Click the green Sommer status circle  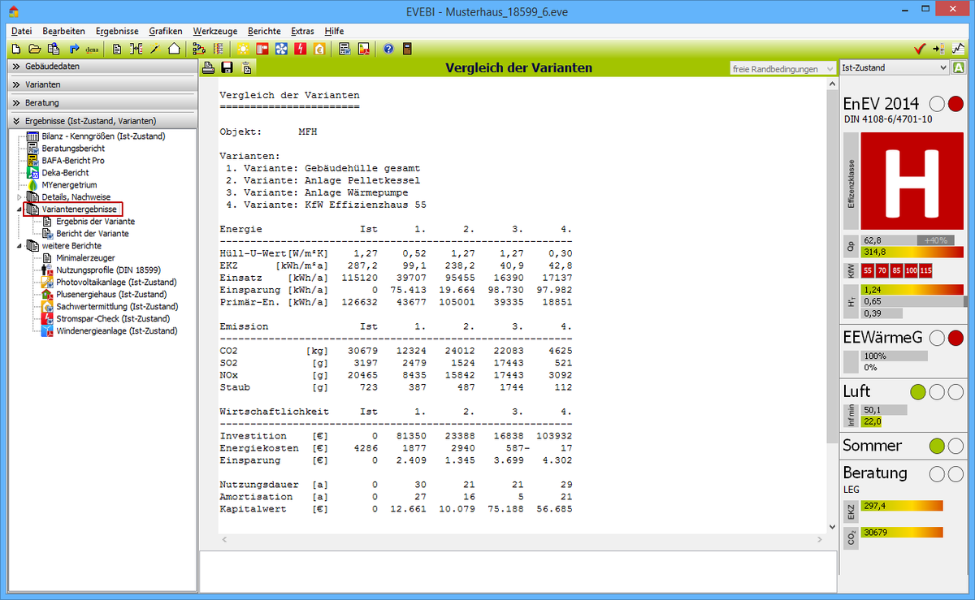click(937, 446)
